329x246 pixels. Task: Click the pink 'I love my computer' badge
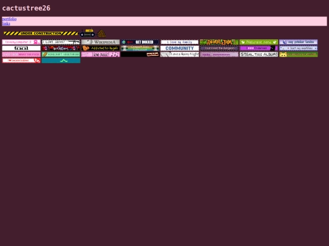coord(21,42)
